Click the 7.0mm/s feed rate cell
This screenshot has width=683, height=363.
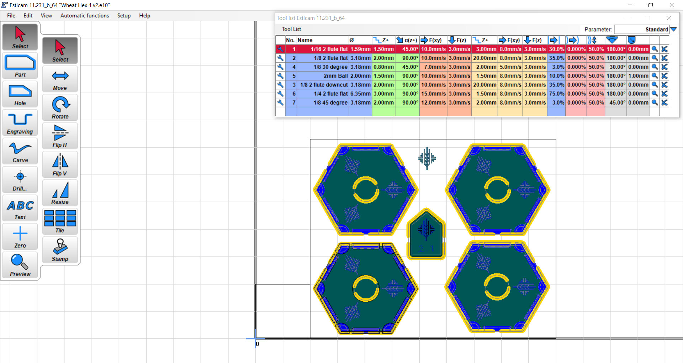tap(433, 67)
